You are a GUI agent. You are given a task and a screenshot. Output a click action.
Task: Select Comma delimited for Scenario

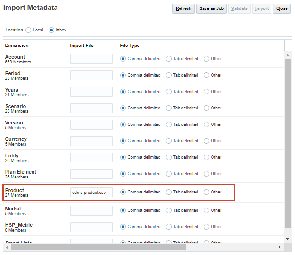click(x=123, y=108)
